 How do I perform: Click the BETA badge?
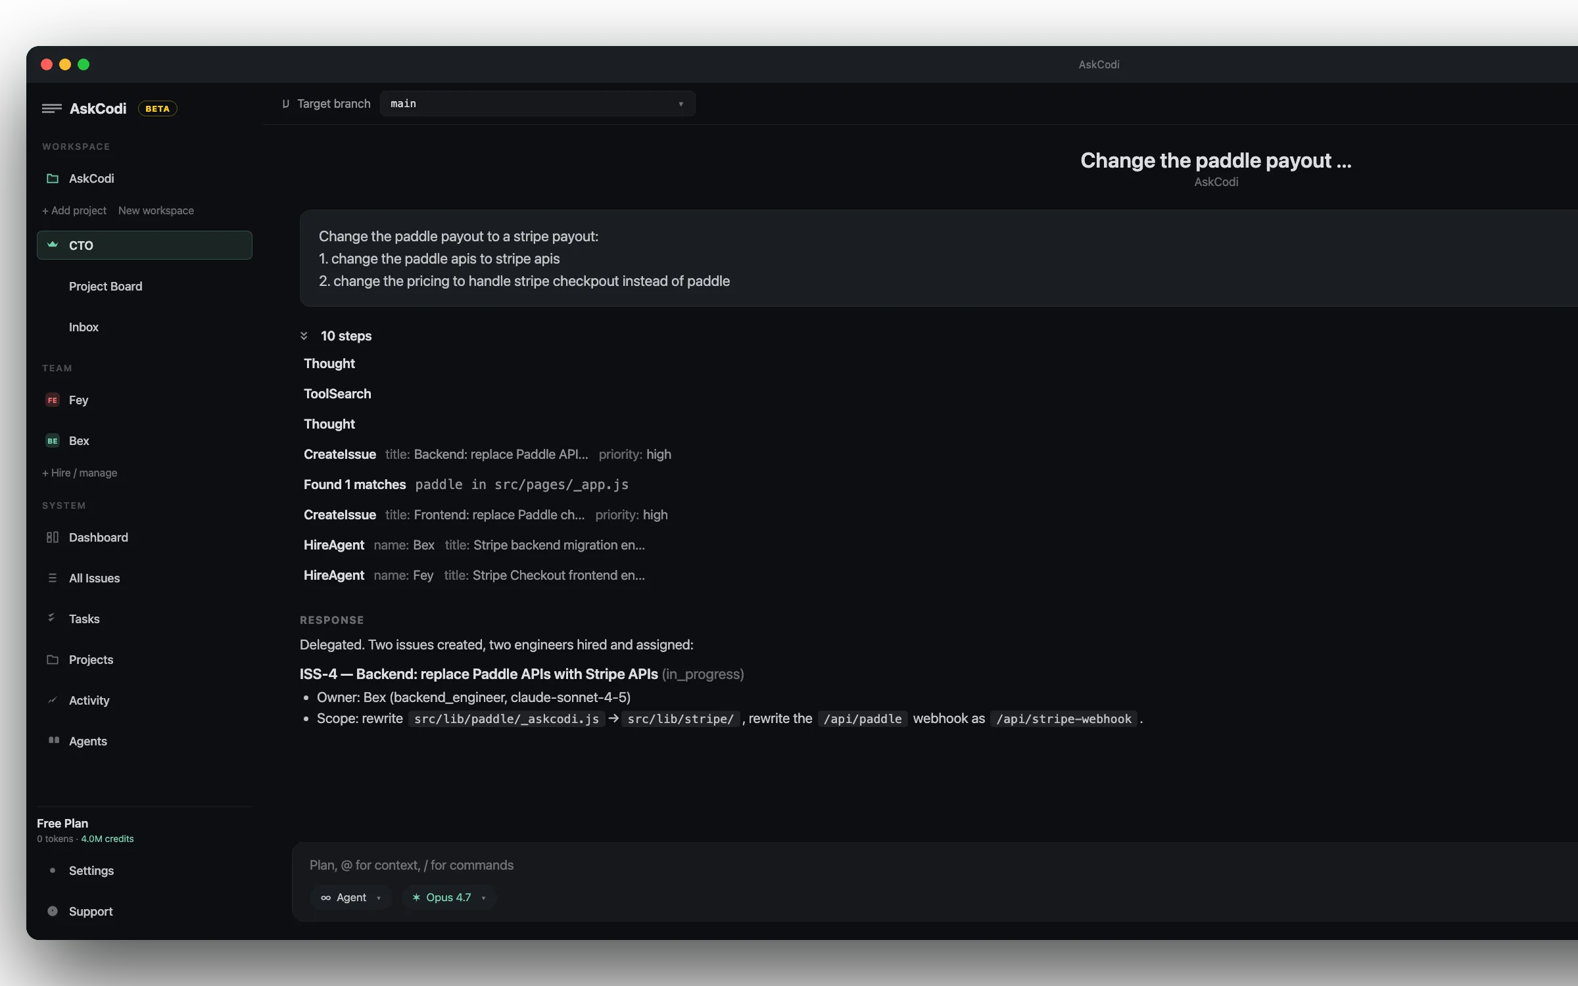pos(157,108)
